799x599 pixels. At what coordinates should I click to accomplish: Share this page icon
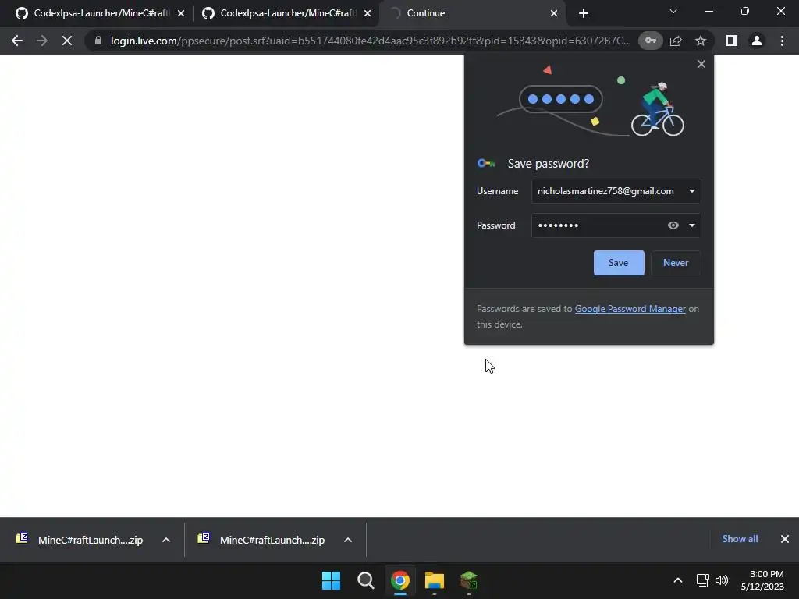[676, 41]
